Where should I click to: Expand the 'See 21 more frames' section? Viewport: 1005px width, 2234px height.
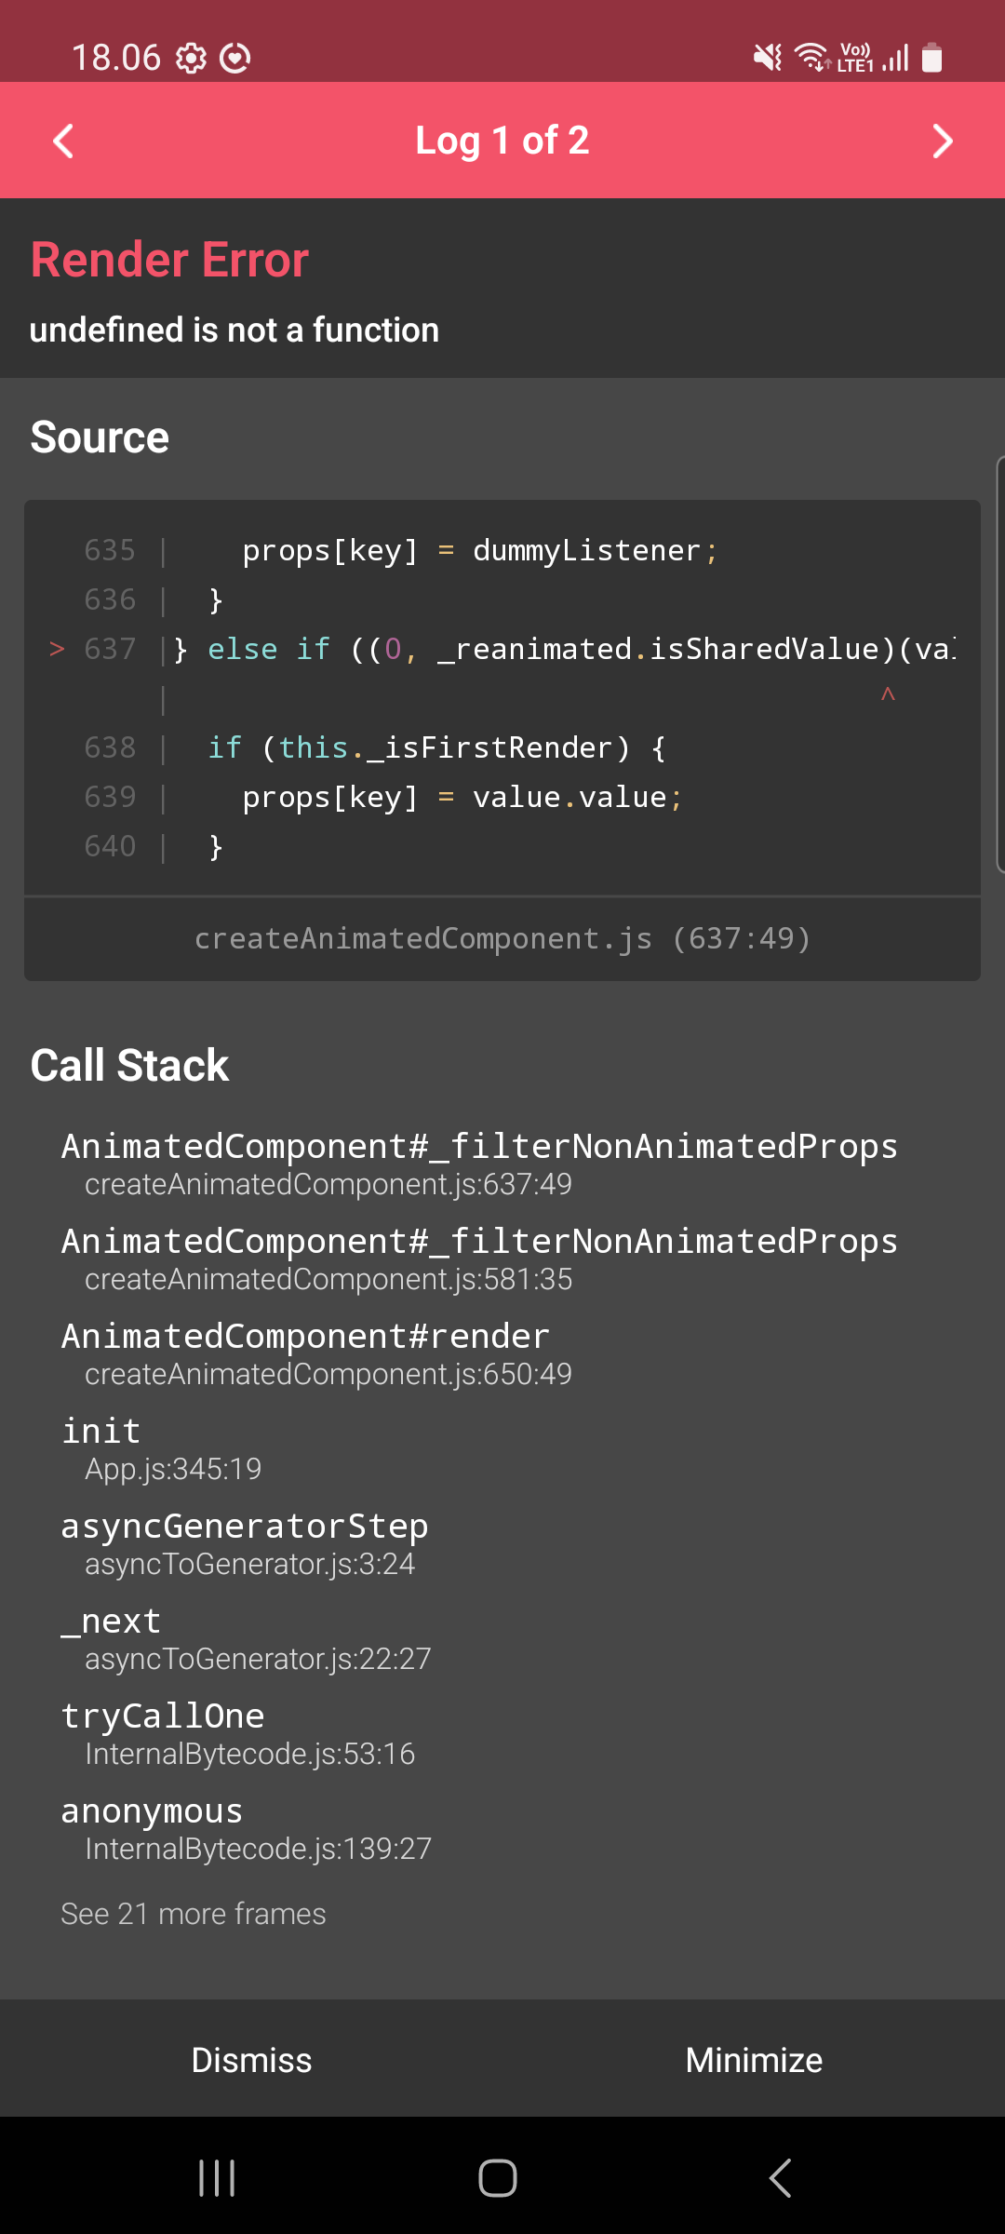(193, 1913)
